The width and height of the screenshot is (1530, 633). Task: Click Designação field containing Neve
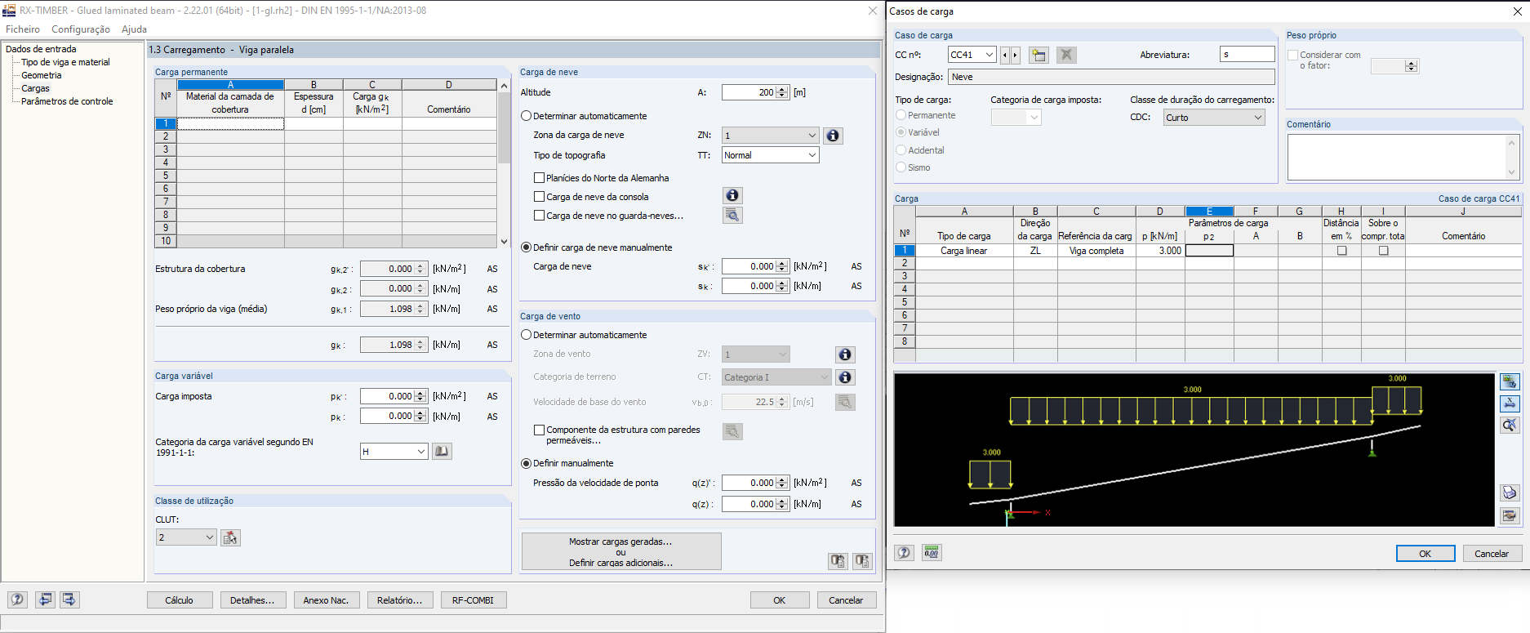tap(1111, 77)
